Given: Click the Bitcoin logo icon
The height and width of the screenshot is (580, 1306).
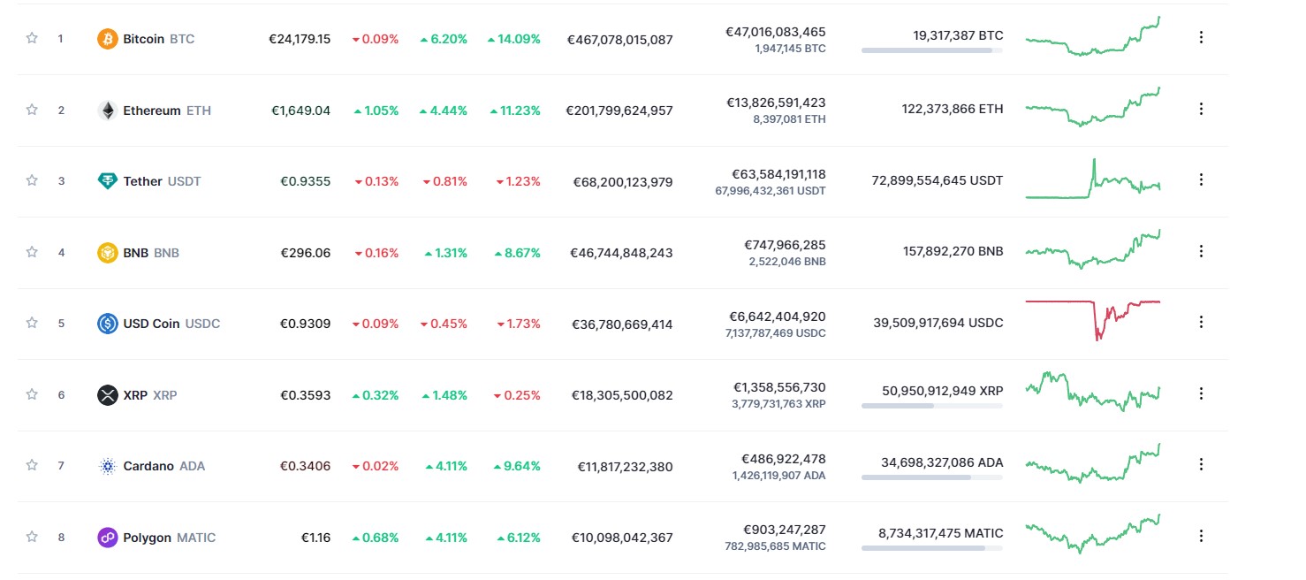Looking at the screenshot, I should pos(107,39).
